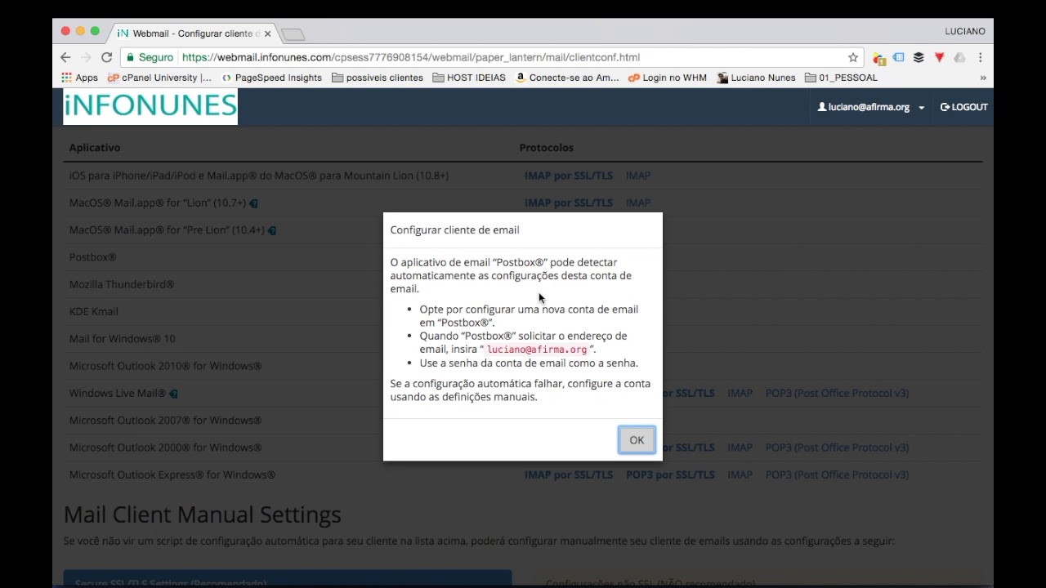This screenshot has width=1046, height=588.
Task: Click the red V extension icon
Action: [939, 57]
